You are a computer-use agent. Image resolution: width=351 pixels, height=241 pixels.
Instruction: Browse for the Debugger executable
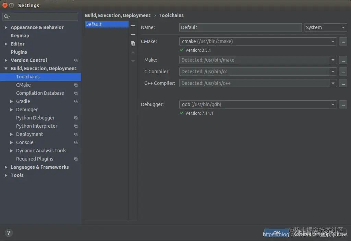pyautogui.click(x=343, y=105)
